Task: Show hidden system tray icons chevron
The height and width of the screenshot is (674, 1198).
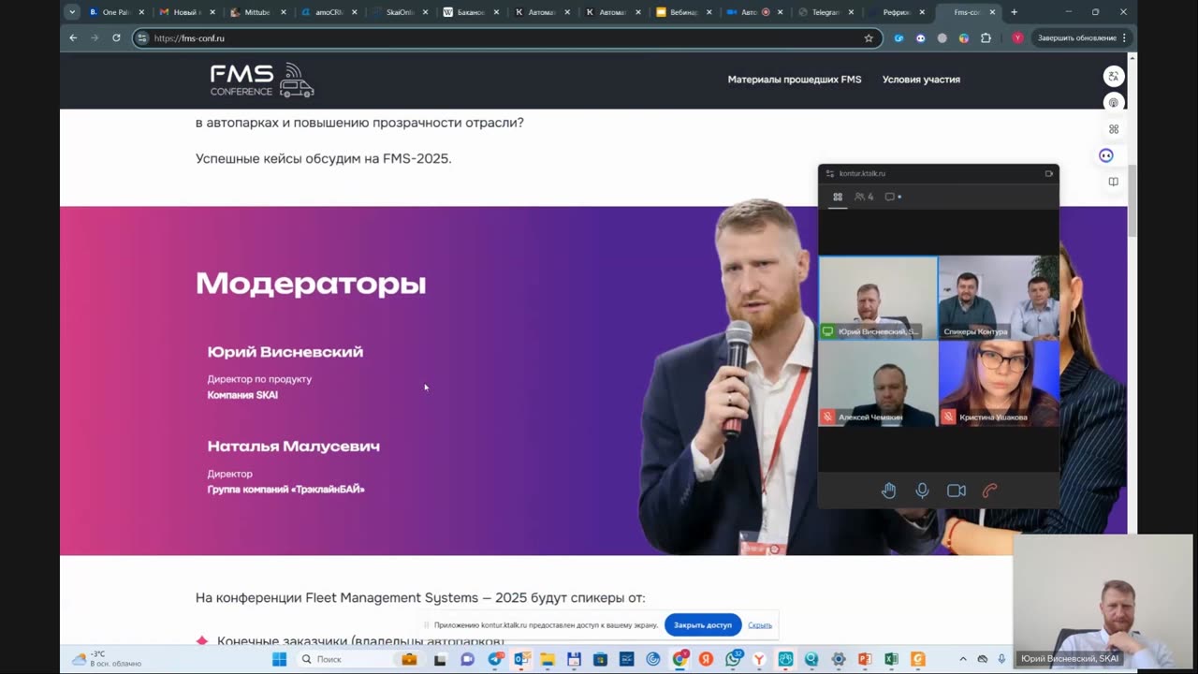Action: click(962, 659)
